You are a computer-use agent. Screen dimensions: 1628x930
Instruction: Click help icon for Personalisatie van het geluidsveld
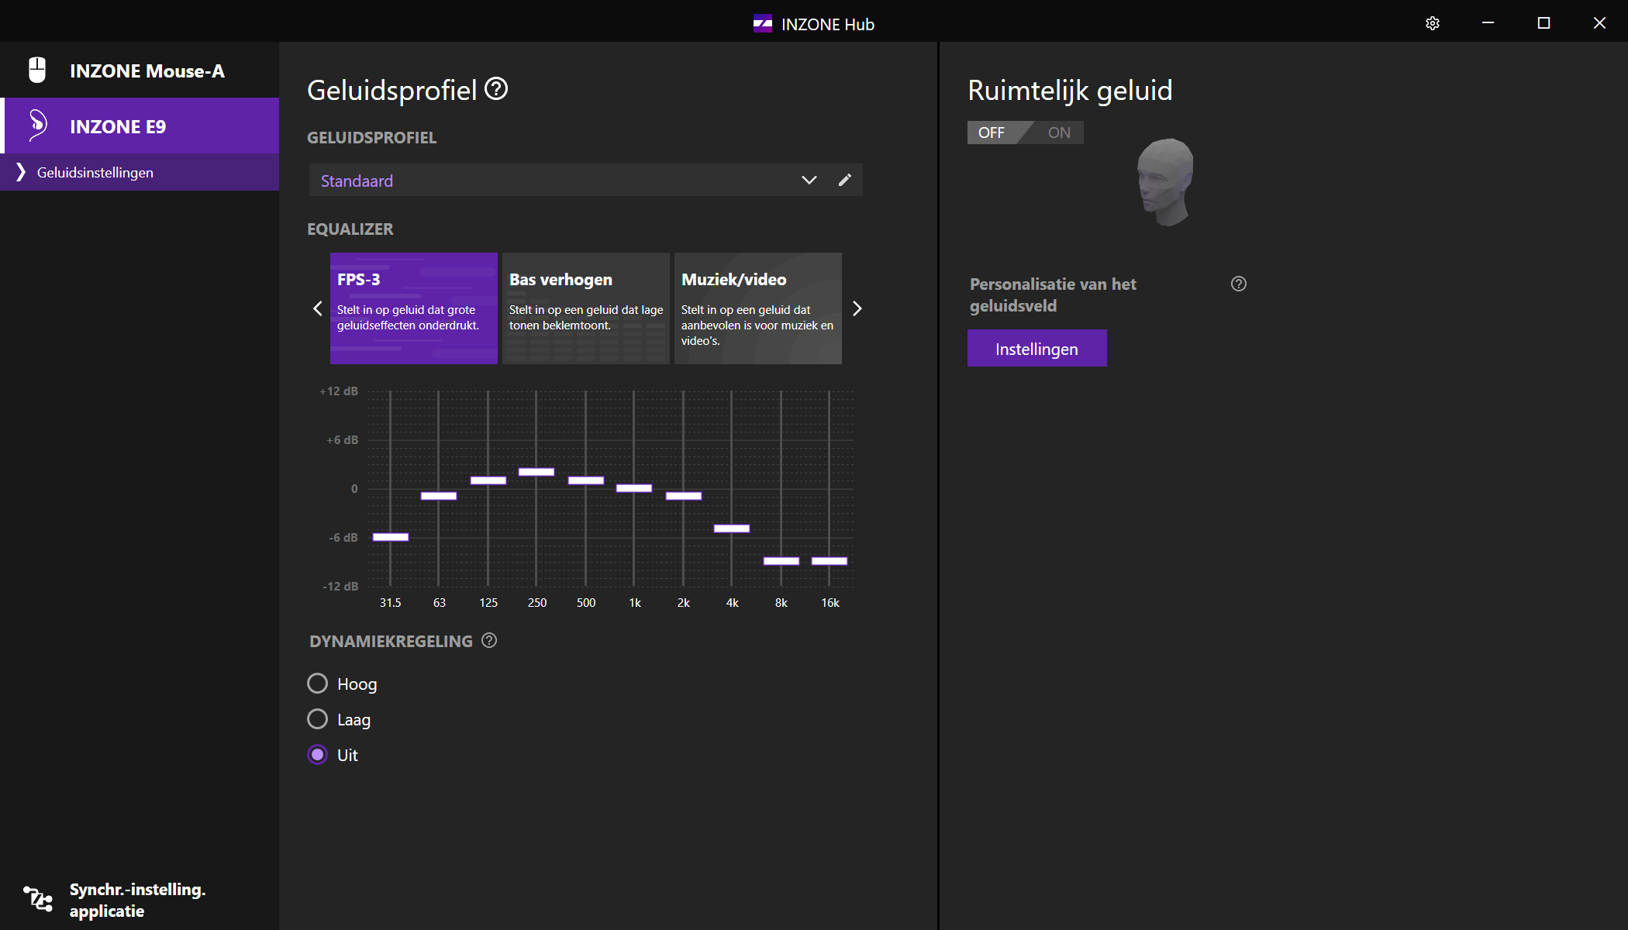1238,284
